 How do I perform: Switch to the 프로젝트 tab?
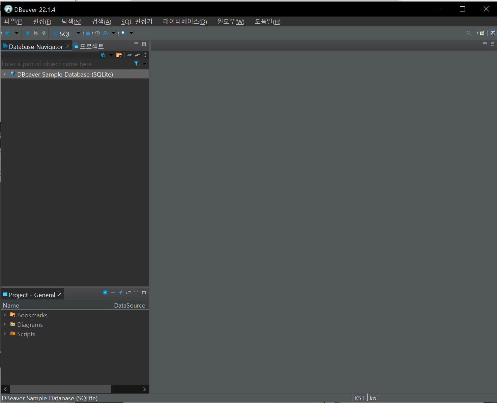click(89, 46)
